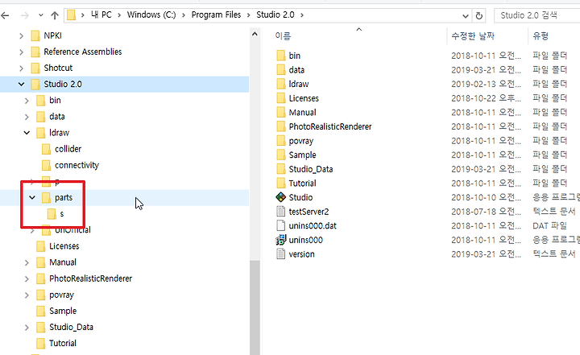580x355 pixels.
Task: Select Reference Assemblies folder in tree
Action: [x=82, y=52]
